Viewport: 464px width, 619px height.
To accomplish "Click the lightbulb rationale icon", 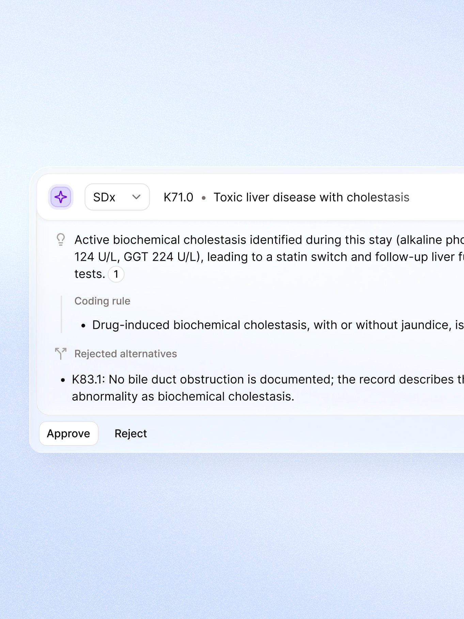I will 61,240.
